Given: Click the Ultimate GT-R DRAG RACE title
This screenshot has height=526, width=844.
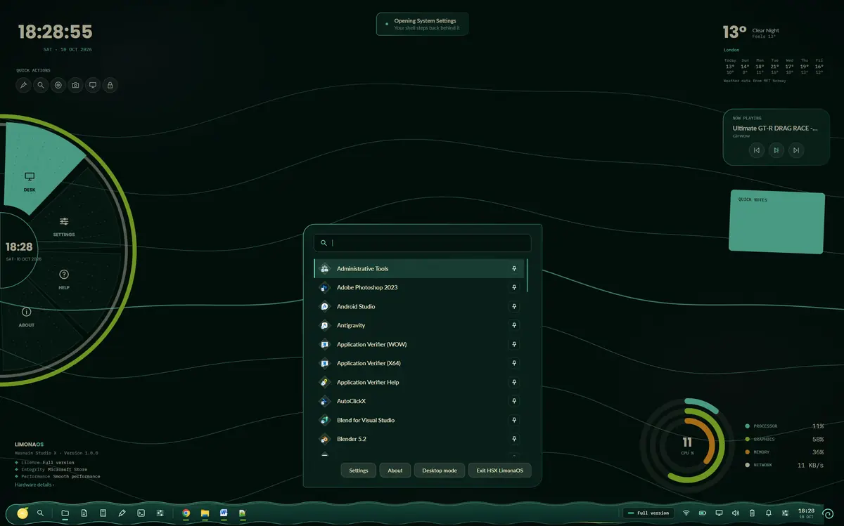Looking at the screenshot, I should pyautogui.click(x=775, y=129).
